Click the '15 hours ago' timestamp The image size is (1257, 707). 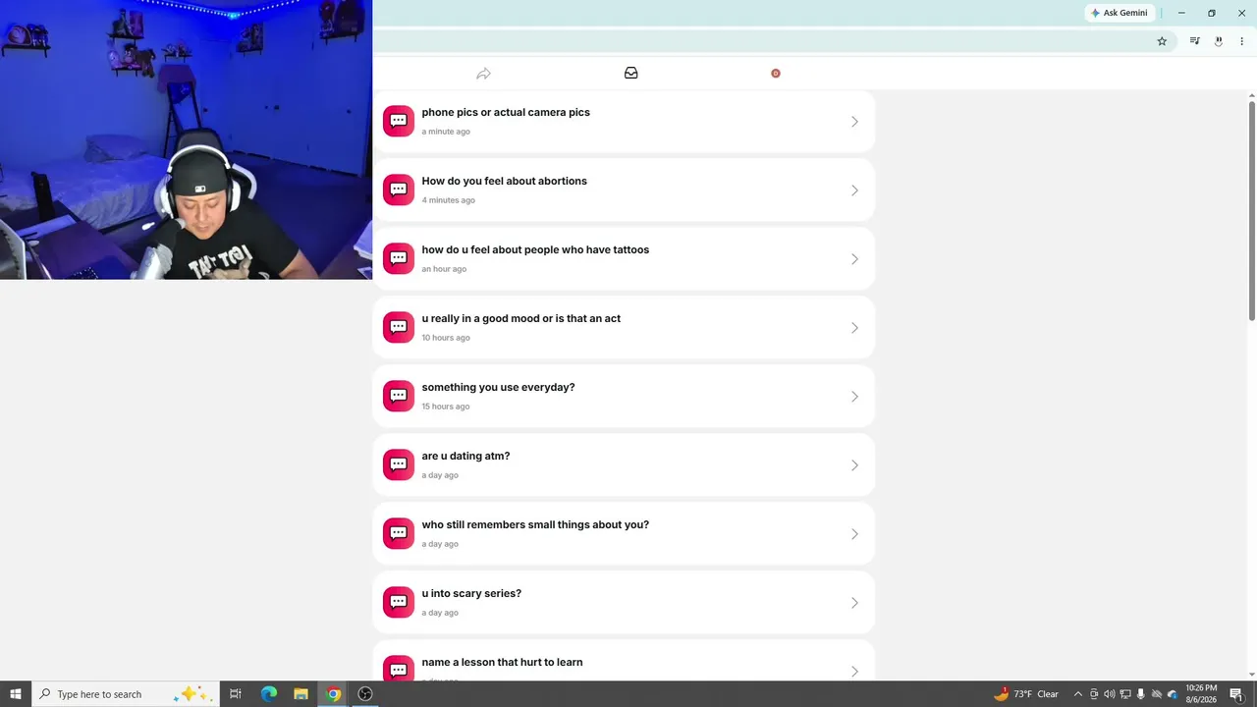(x=446, y=407)
